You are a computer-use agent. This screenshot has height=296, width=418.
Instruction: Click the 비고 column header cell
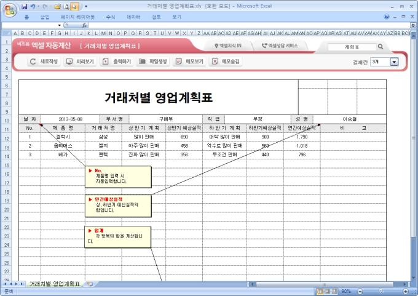pos(353,128)
